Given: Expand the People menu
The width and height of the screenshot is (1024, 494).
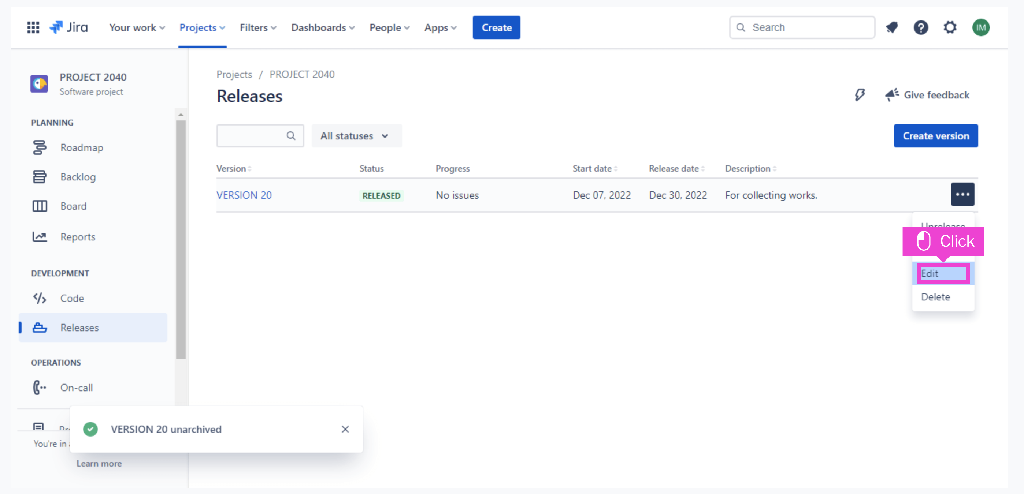Looking at the screenshot, I should pos(389,27).
